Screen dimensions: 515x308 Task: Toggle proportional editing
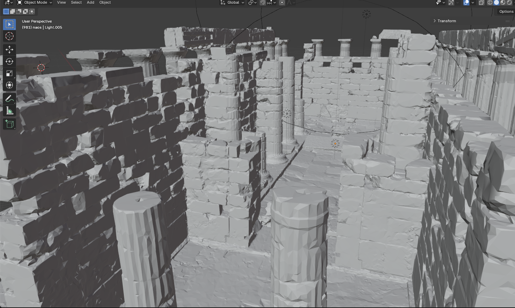pyautogui.click(x=282, y=3)
